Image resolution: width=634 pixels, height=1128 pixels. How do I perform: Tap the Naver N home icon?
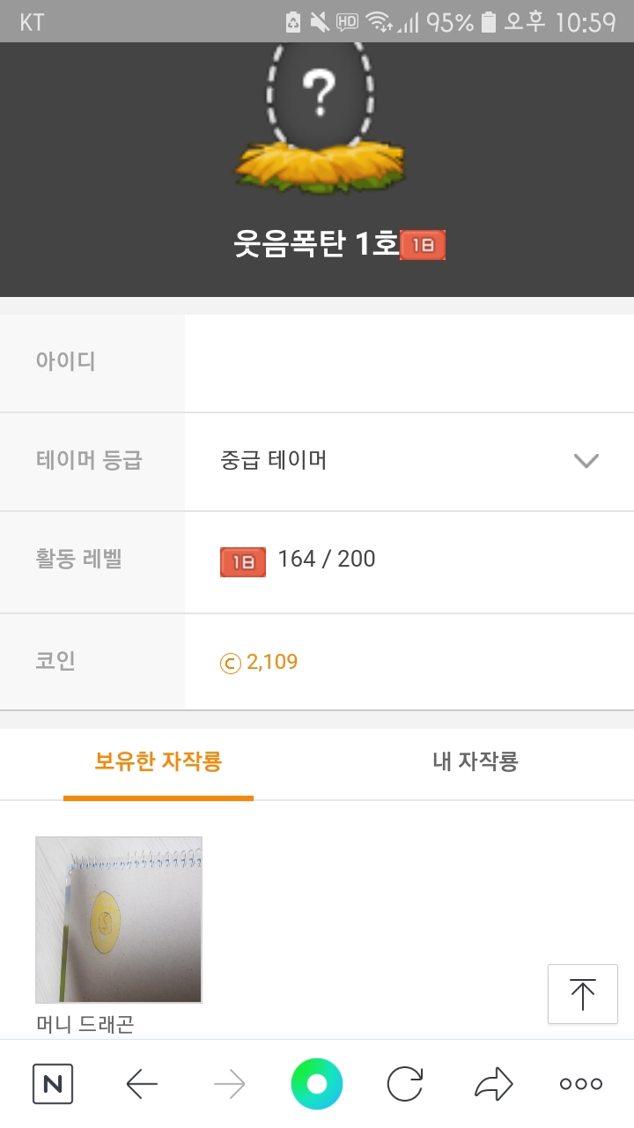point(53,1084)
